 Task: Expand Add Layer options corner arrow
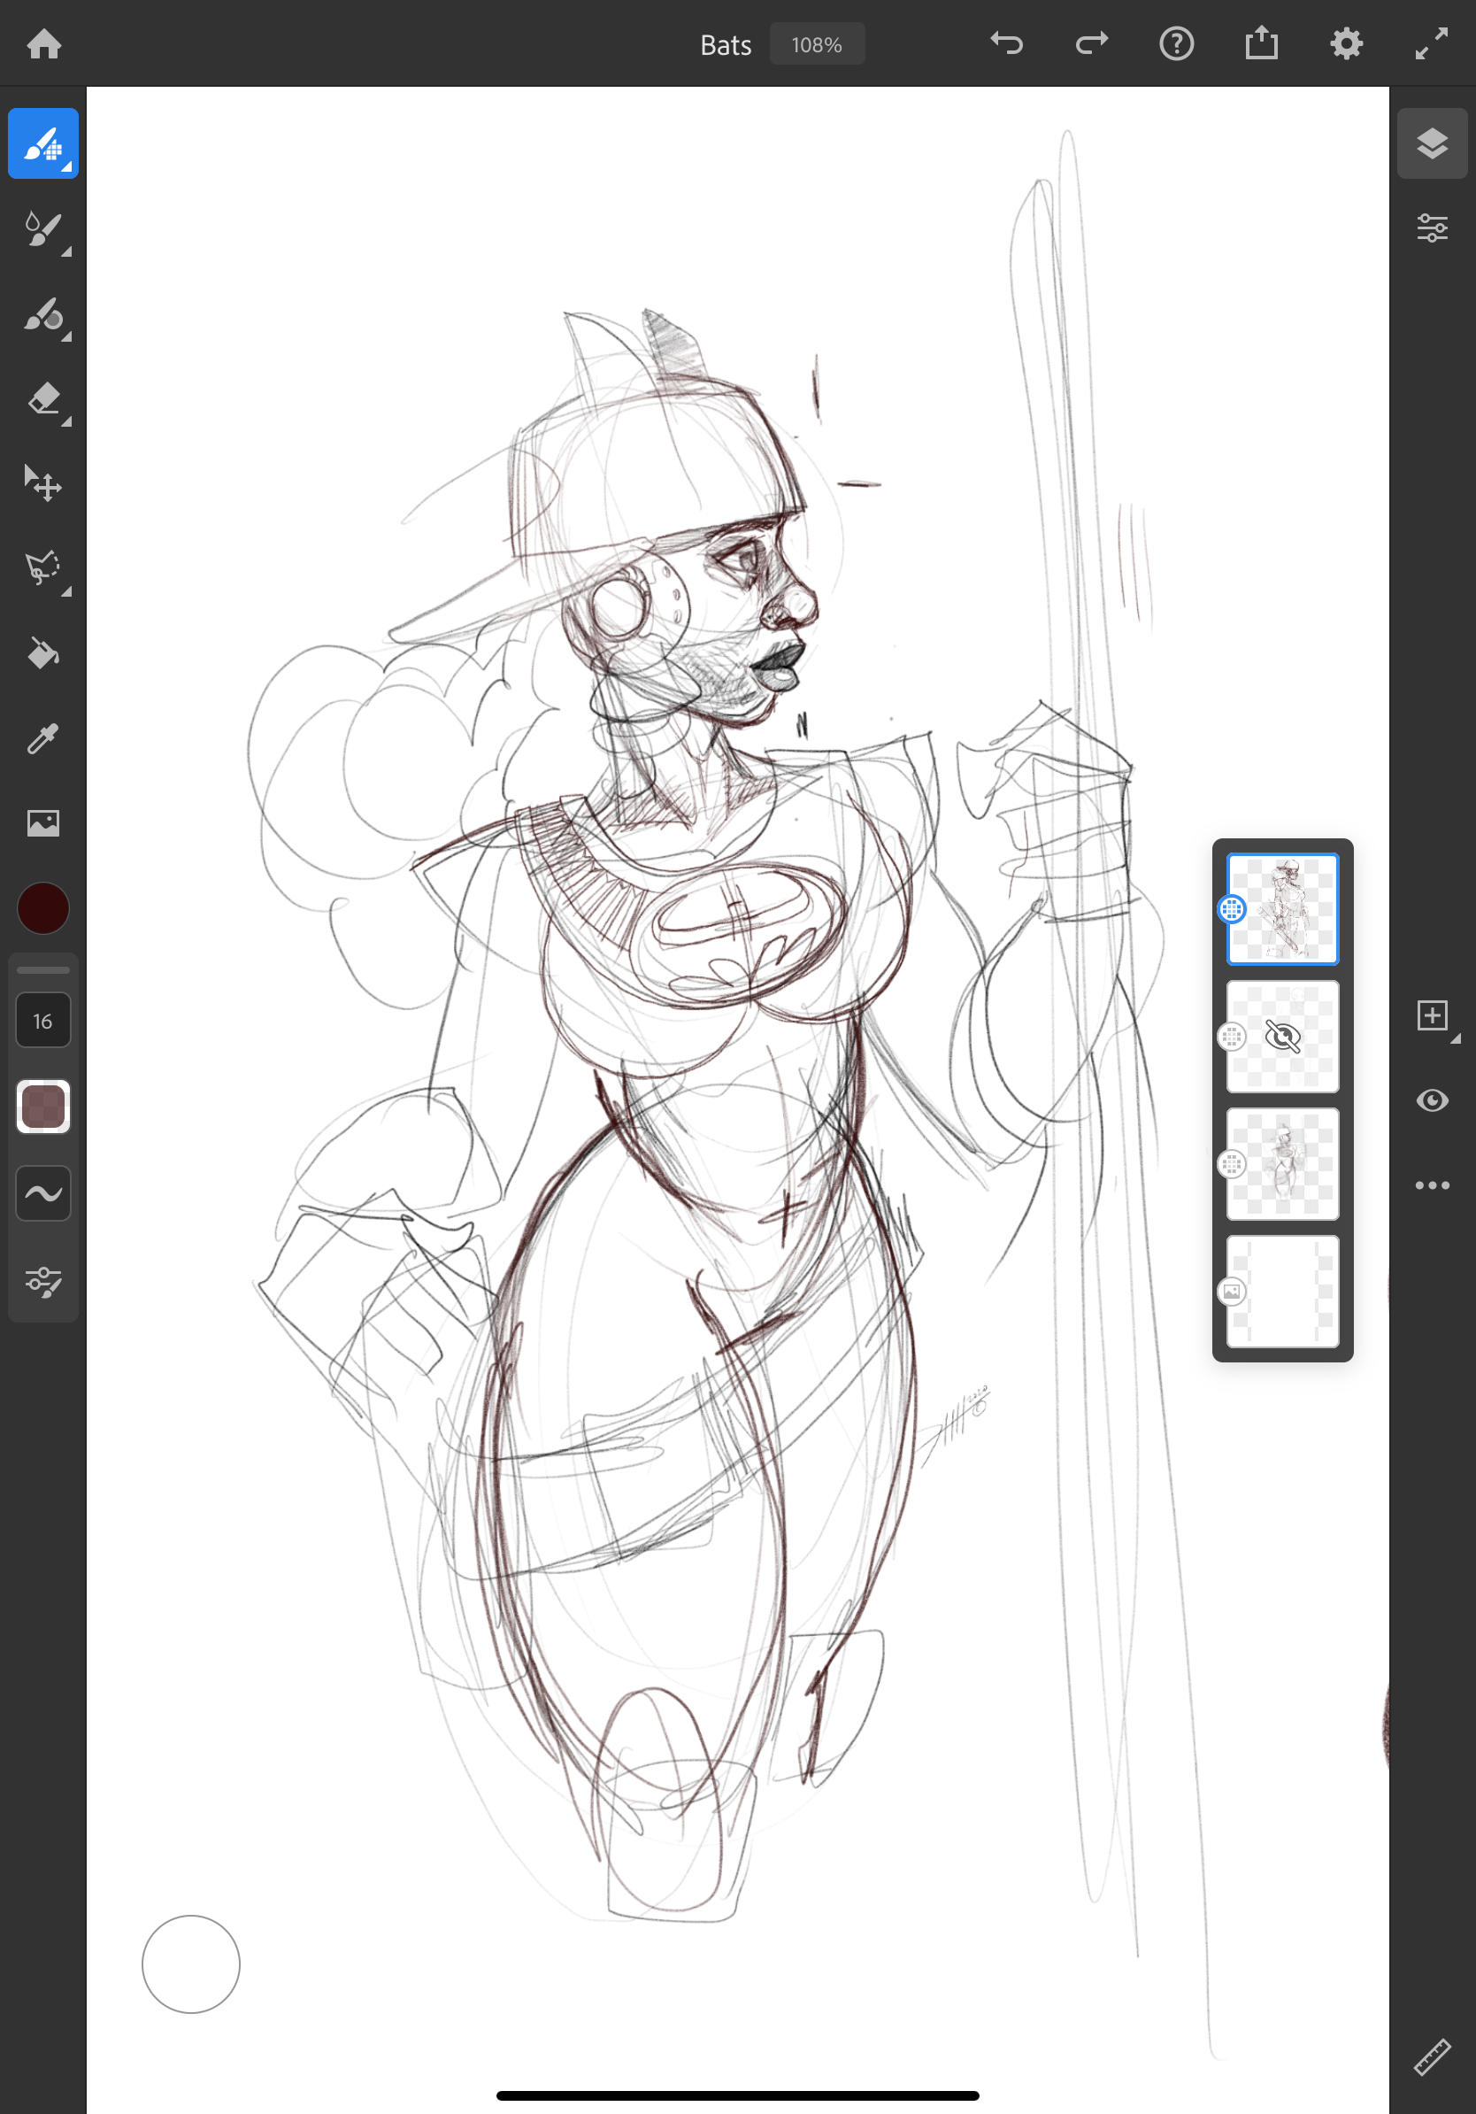[x=1456, y=1038]
